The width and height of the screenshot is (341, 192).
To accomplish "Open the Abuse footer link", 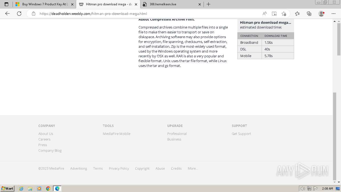I will coord(160,168).
